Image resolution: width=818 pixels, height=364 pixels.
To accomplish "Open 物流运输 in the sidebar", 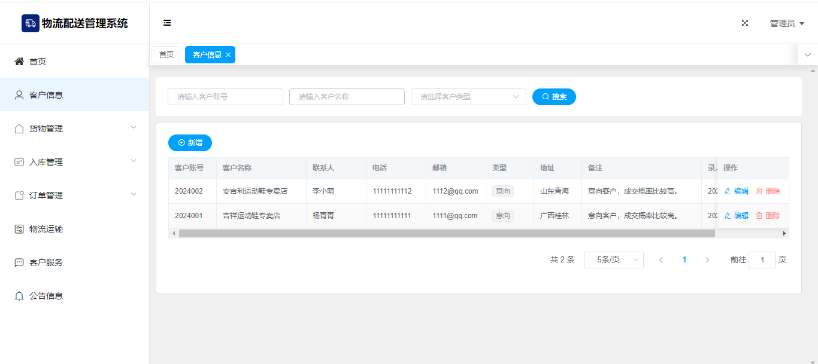I will click(46, 229).
